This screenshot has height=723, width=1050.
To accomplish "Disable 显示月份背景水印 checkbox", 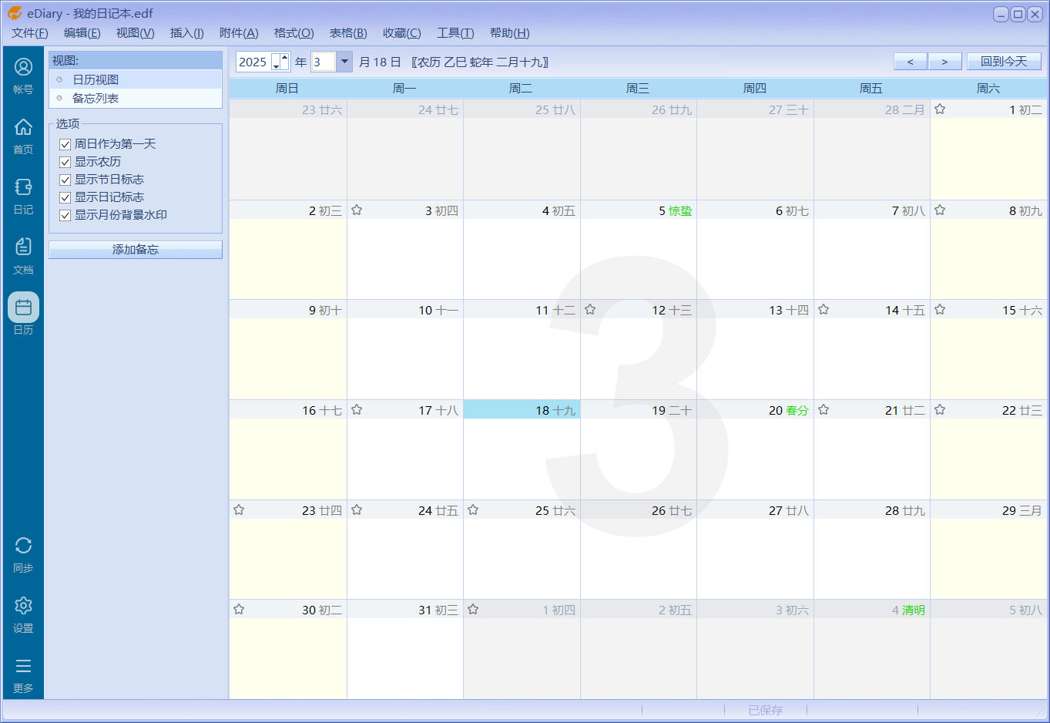I will 65,215.
